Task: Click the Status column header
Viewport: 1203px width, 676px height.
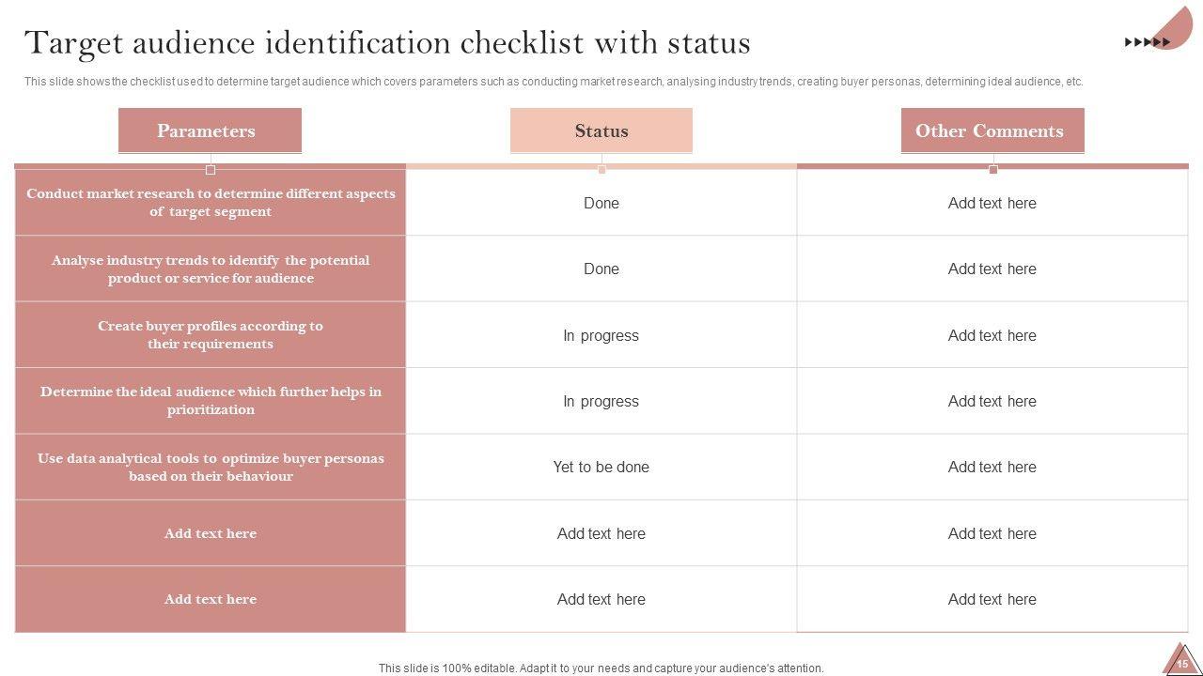Action: tap(601, 131)
